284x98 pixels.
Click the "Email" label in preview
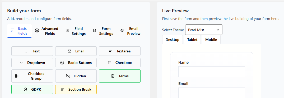(x=183, y=84)
